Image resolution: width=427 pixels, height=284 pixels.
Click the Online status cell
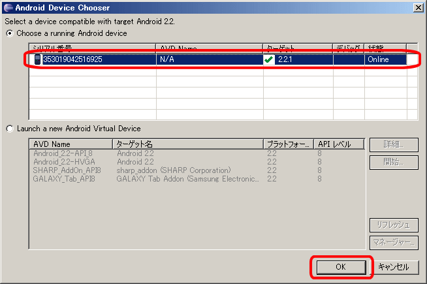pyautogui.click(x=385, y=59)
